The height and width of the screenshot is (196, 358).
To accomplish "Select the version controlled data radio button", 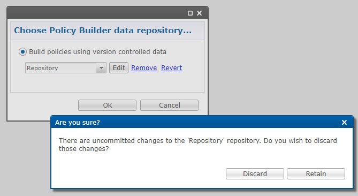I will pos(22,51).
